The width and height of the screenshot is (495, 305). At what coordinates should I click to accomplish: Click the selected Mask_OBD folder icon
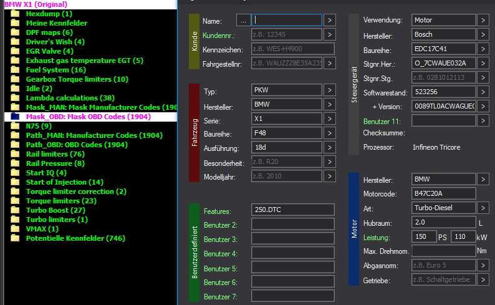(x=15, y=117)
